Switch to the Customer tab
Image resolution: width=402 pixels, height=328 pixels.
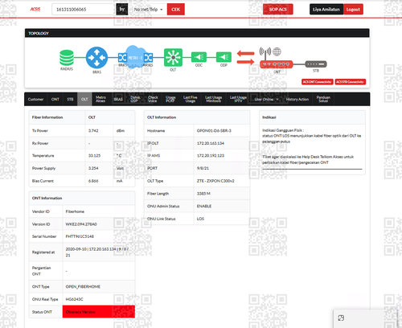pos(35,99)
